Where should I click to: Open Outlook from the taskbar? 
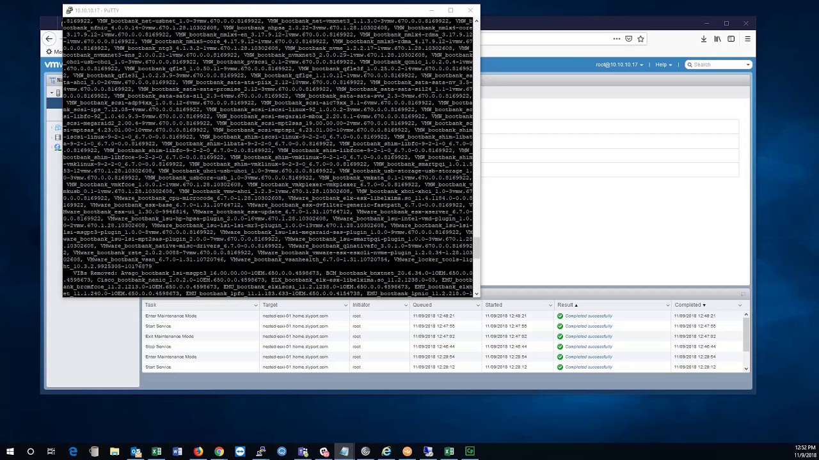136,452
